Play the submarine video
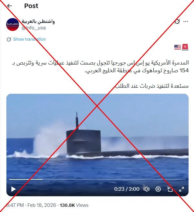 tap(13, 189)
